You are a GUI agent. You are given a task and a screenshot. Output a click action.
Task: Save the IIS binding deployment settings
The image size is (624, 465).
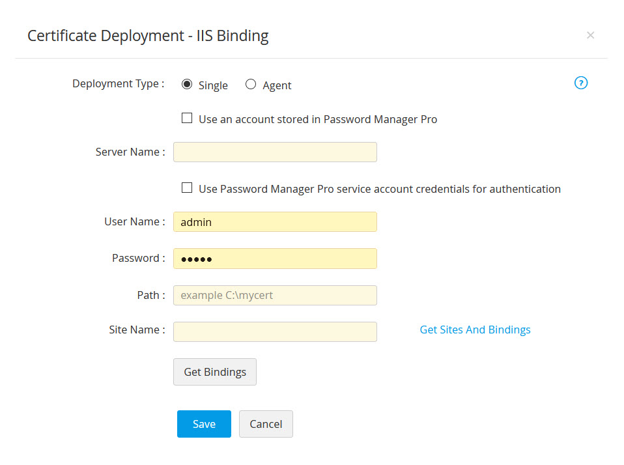pos(204,423)
